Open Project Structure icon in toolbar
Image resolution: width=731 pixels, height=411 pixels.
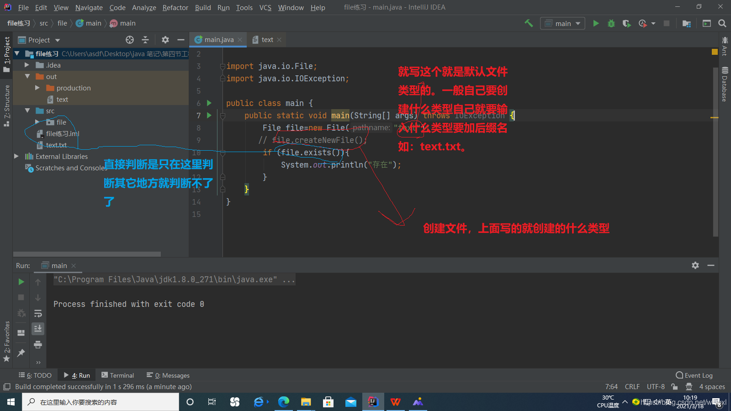(686, 23)
